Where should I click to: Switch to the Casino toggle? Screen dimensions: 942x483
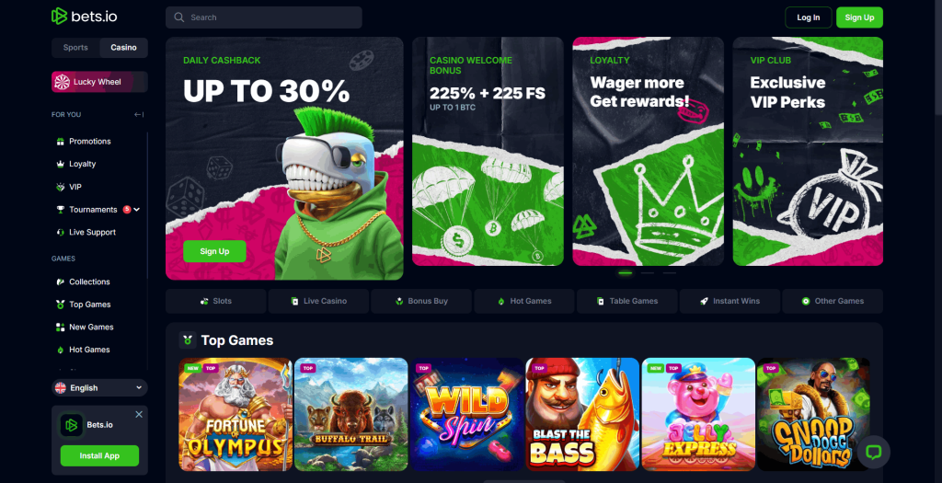pos(124,48)
